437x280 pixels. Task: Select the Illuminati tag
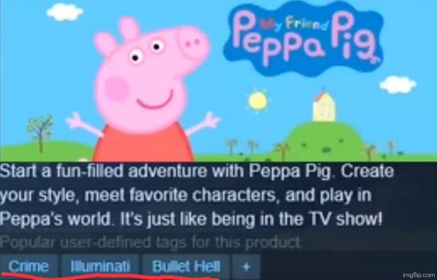(x=100, y=267)
